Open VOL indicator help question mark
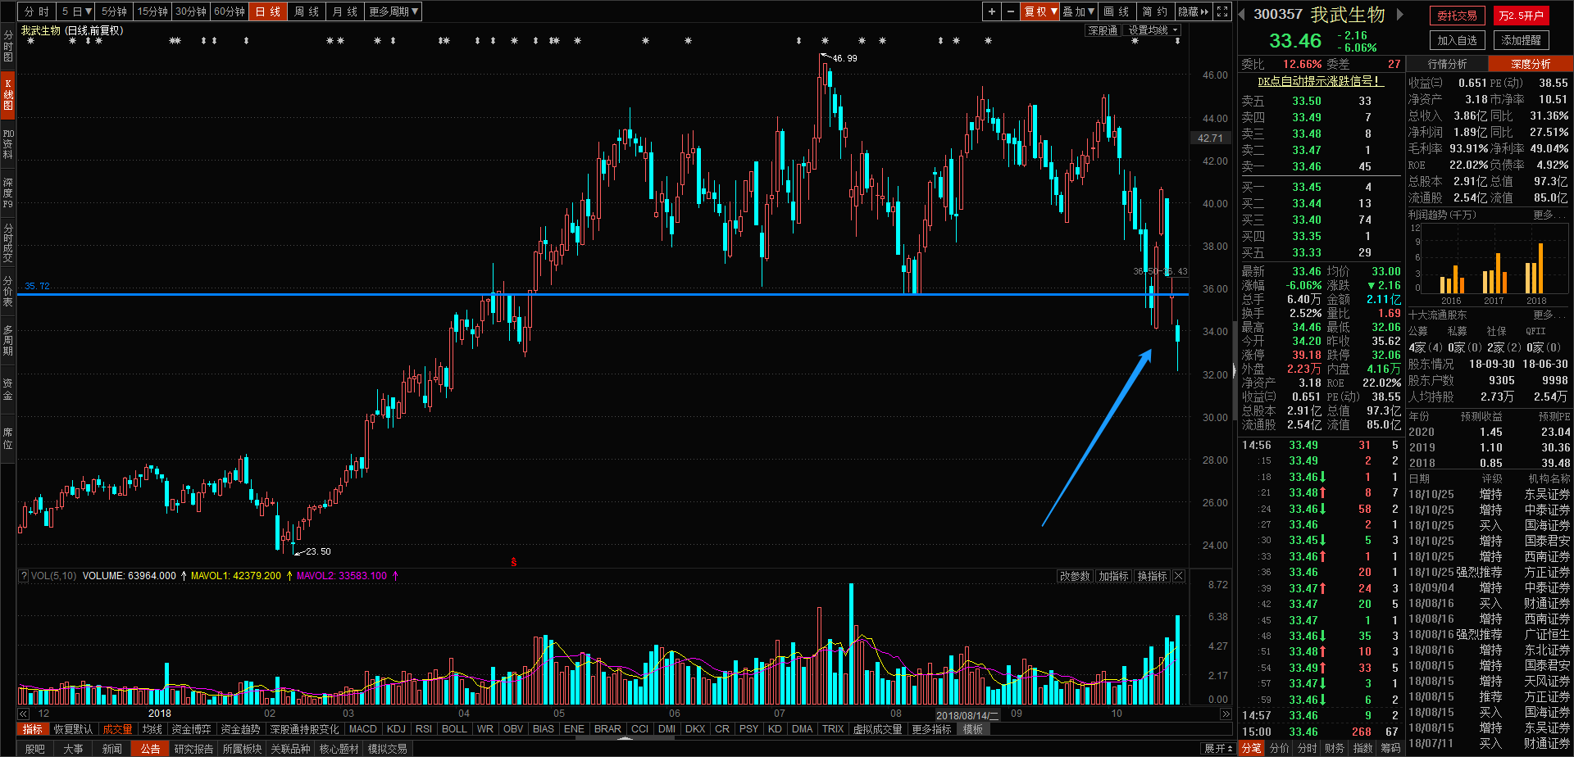This screenshot has height=757, width=1574. pos(24,576)
